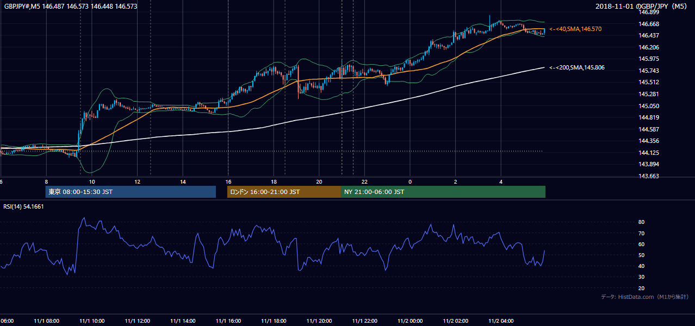Click price axis value 145.050
This screenshot has height=326, width=695.
click(x=648, y=106)
